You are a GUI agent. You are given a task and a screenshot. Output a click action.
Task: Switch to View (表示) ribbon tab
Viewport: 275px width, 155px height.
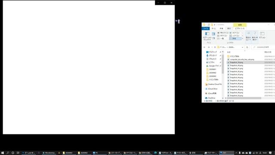click(x=229, y=28)
